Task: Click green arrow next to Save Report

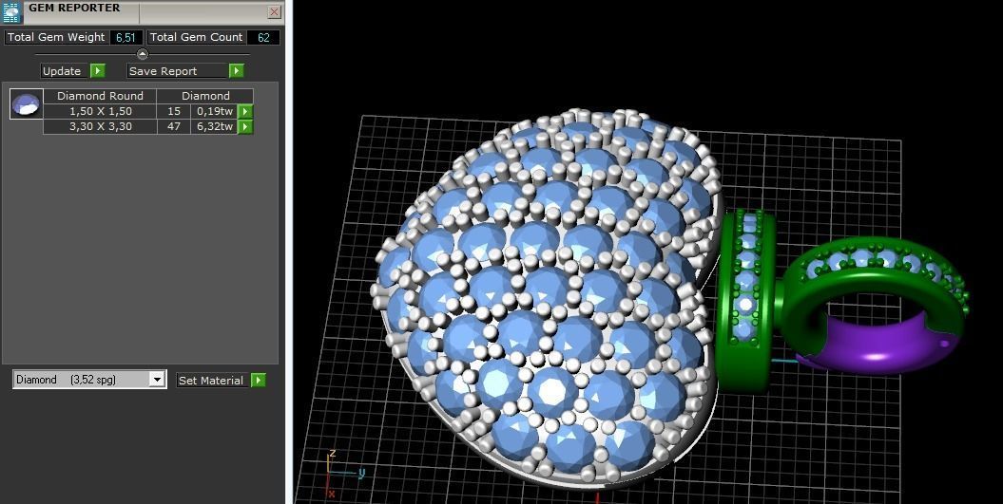Action: coord(237,71)
